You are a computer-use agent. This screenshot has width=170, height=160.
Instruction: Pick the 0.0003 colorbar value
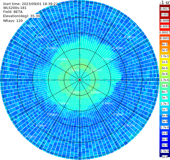pyautogui.click(x=165, y=26)
